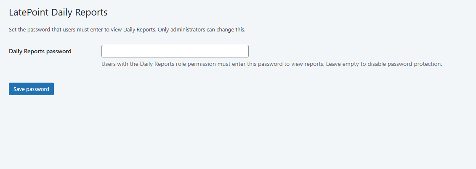Screen dimensions: 476x169
Task: Save the Daily Reports password setting
Action: [31, 89]
